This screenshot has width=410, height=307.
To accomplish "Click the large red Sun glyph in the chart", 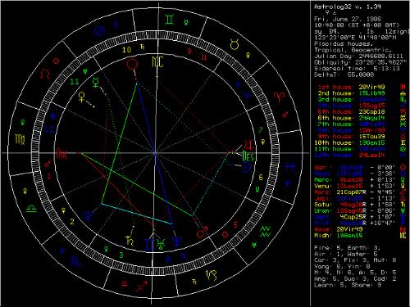I will pyautogui.click(x=133, y=65).
